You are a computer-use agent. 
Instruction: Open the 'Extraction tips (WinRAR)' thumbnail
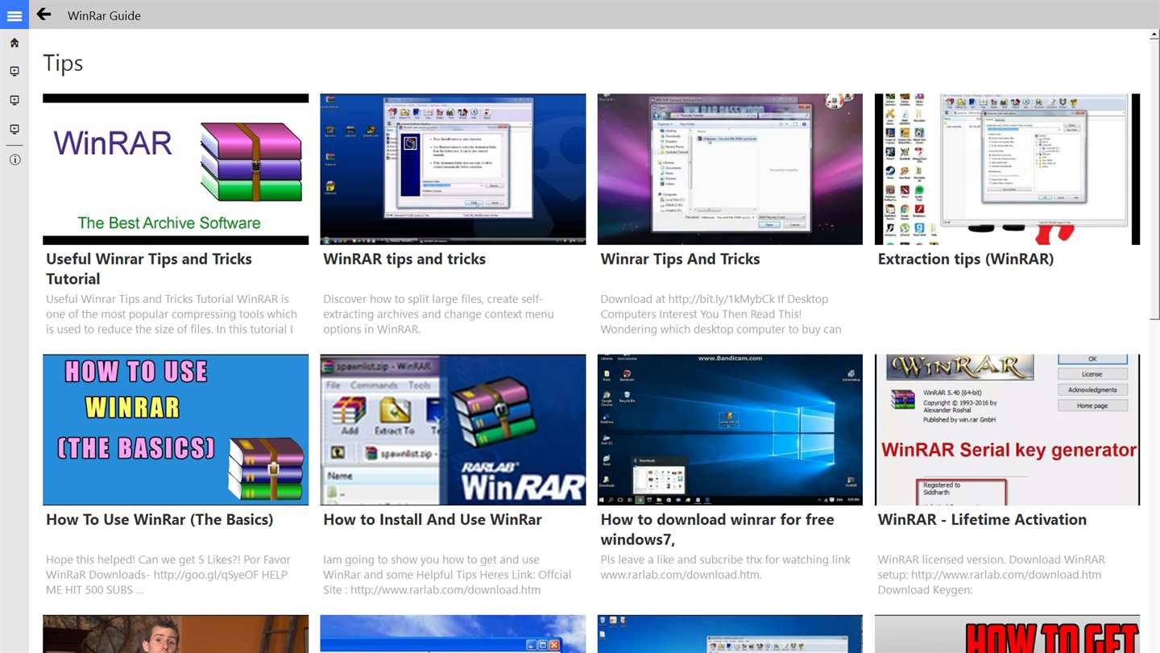coord(1007,169)
